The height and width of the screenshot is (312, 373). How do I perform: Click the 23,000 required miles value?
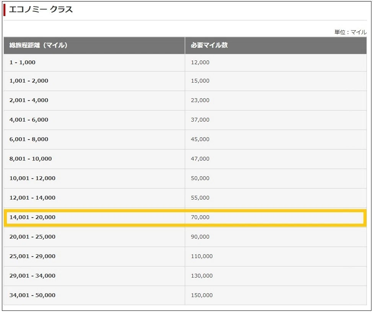200,100
